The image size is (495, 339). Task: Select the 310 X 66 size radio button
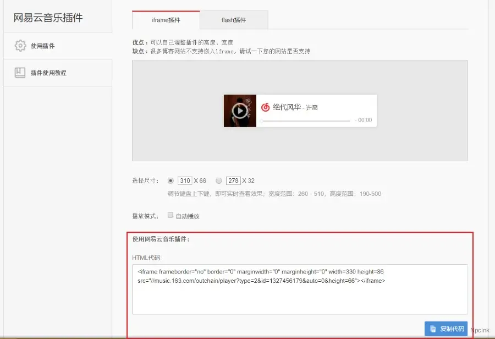[170, 181]
